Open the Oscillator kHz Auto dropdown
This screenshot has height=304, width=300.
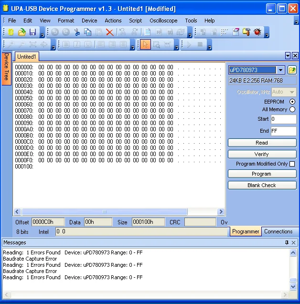(x=292, y=92)
